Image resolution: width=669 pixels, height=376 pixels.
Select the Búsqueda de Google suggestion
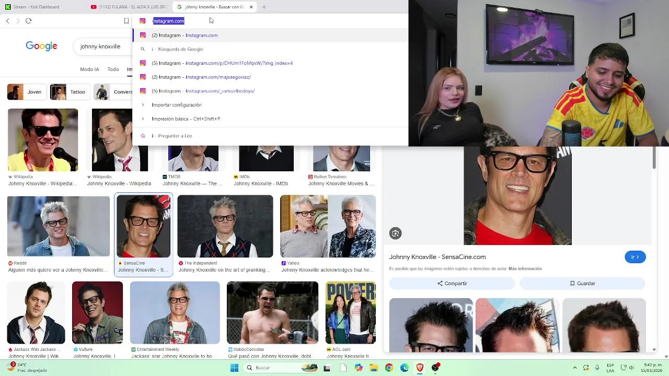(x=270, y=49)
